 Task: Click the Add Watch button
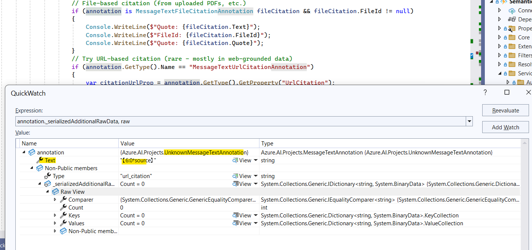click(505, 127)
